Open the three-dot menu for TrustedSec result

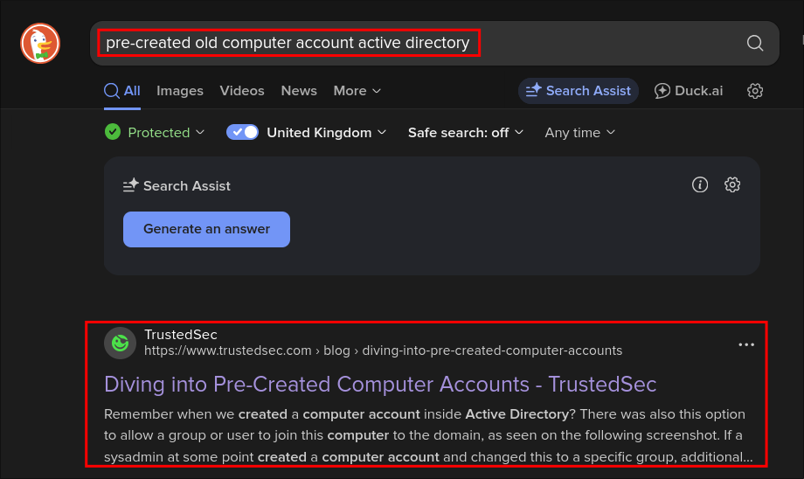pyautogui.click(x=746, y=344)
